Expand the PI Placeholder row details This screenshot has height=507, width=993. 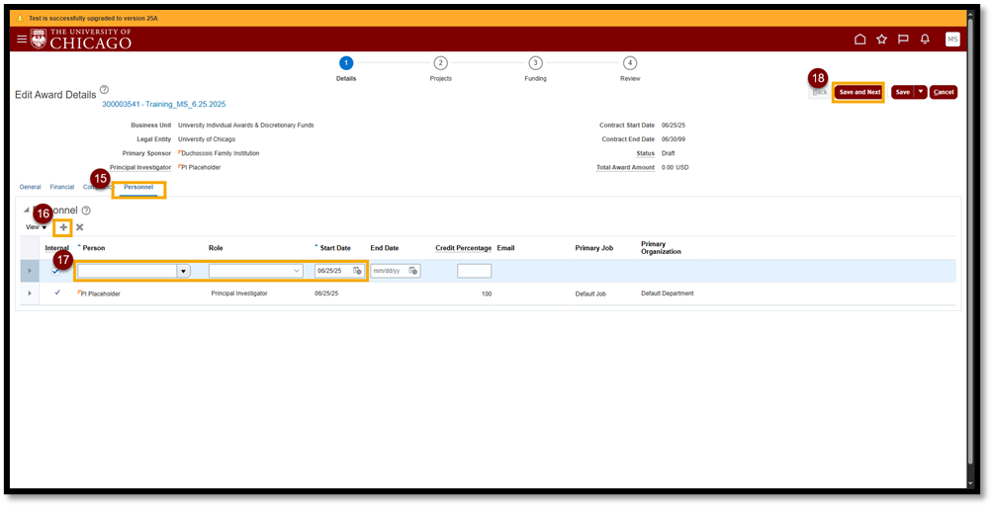(x=29, y=294)
